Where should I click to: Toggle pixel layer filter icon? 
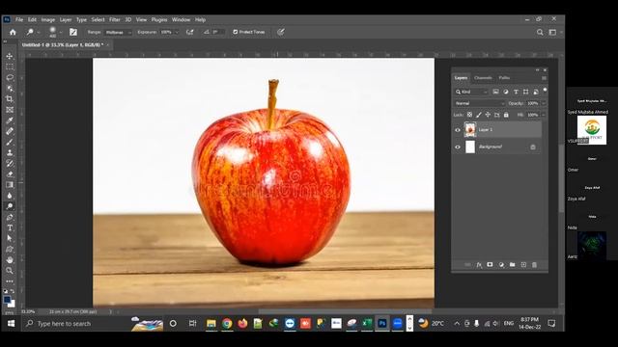pyautogui.click(x=495, y=92)
